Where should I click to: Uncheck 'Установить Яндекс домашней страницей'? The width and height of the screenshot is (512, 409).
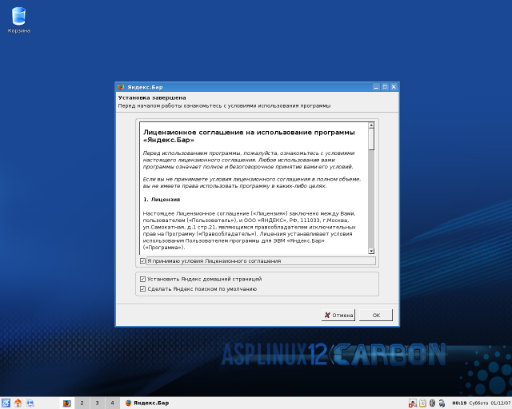click(x=142, y=279)
